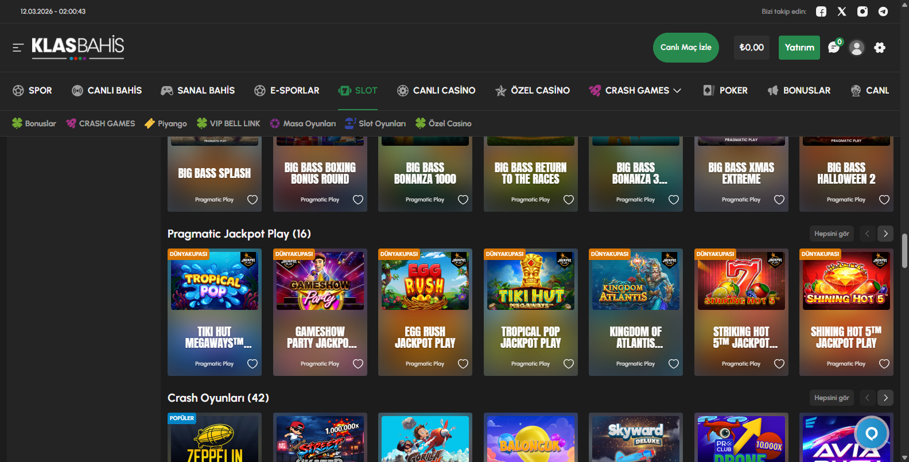The image size is (909, 462).
Task: Open the Telegram icon in top bar
Action: tap(883, 11)
